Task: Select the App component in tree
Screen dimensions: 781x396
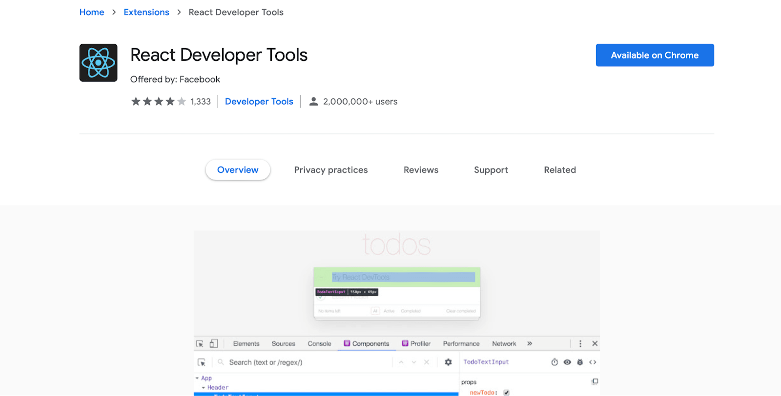Action: pyautogui.click(x=206, y=378)
